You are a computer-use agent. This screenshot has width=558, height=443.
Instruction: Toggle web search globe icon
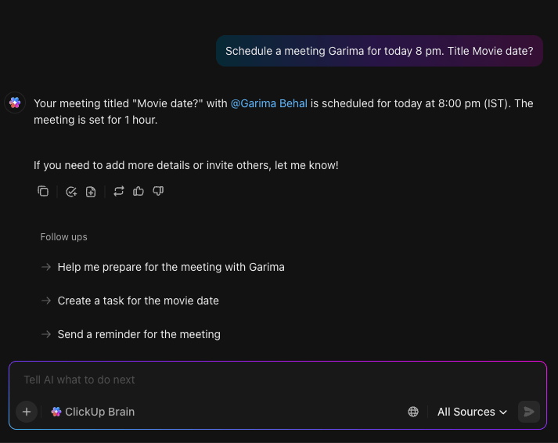(x=412, y=412)
